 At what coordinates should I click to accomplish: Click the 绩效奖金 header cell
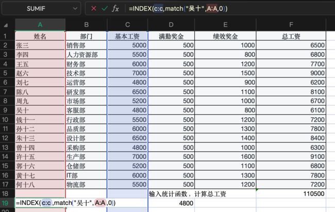coord(225,36)
